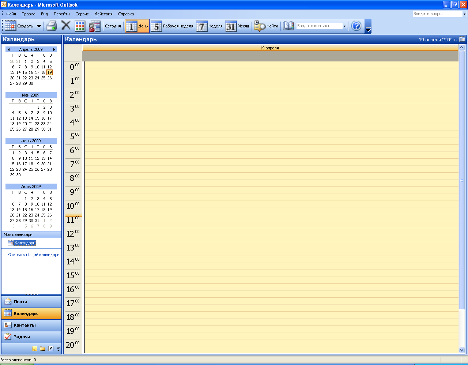Open the Почта mail pane
Screen dimensions: 468x365
pos(31,302)
